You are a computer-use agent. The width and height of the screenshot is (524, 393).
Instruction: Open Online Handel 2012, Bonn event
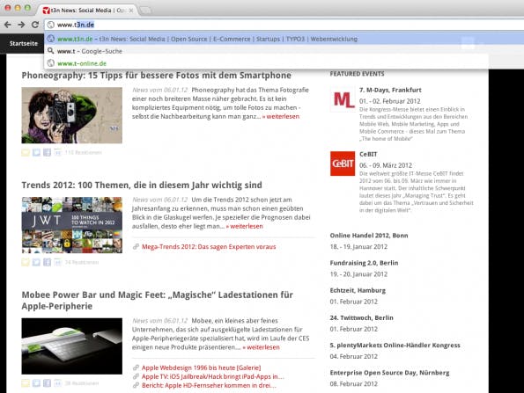click(369, 236)
